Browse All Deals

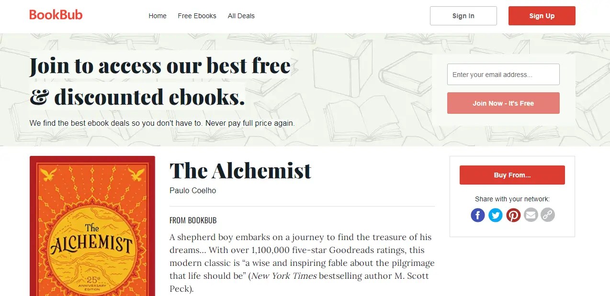(241, 16)
